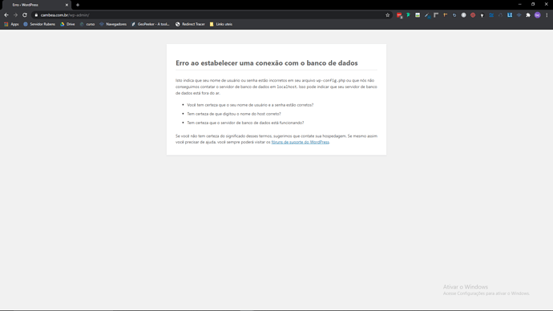Open the Servidor Rubens bookmark
The height and width of the screenshot is (311, 553).
[x=39, y=24]
